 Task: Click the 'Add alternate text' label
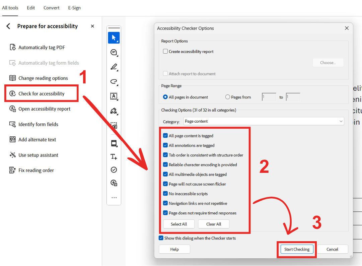click(x=37, y=140)
